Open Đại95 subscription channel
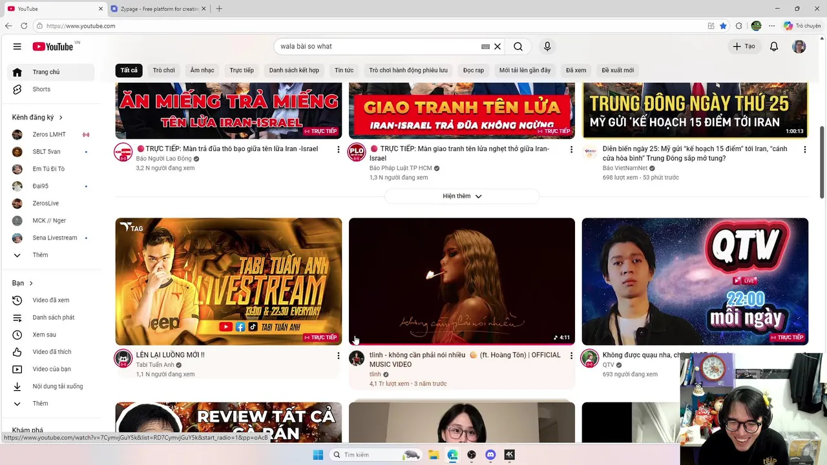This screenshot has width=827, height=465. (50, 186)
